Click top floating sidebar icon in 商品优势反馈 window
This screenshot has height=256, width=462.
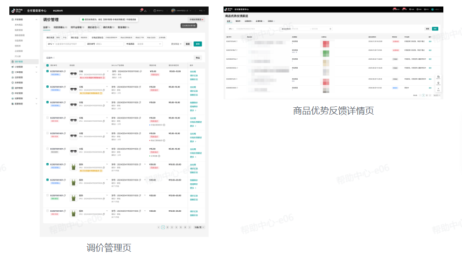(x=438, y=77)
